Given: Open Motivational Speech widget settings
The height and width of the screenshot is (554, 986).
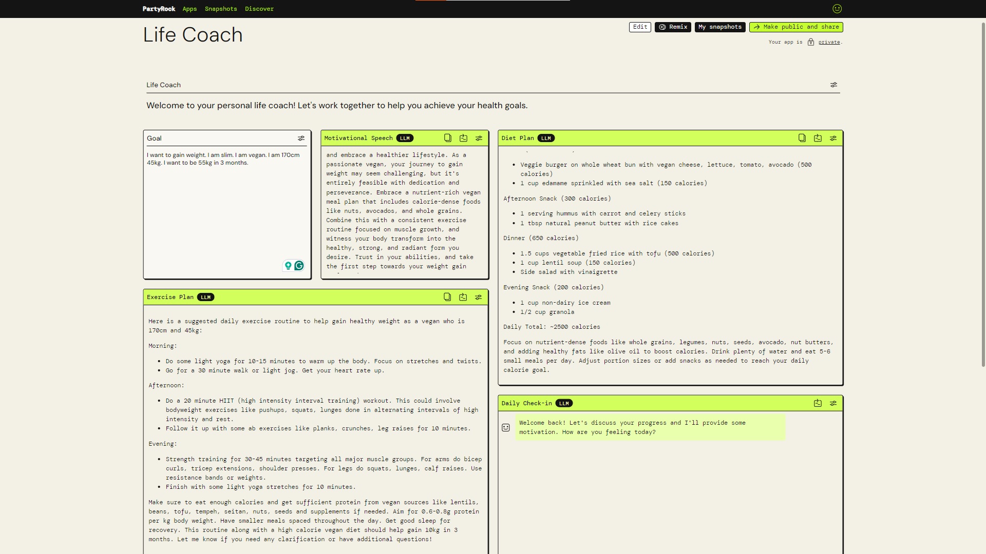Looking at the screenshot, I should click(479, 138).
